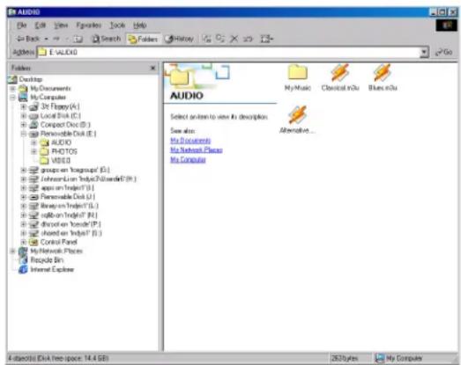Select the Alternative playlist file

tap(297, 120)
